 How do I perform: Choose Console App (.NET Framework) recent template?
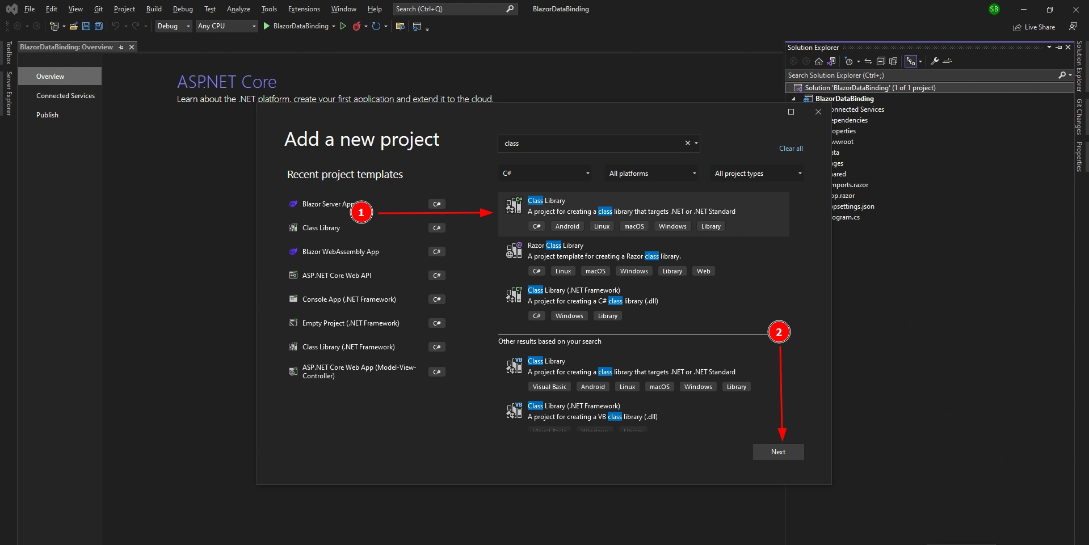coord(367,299)
